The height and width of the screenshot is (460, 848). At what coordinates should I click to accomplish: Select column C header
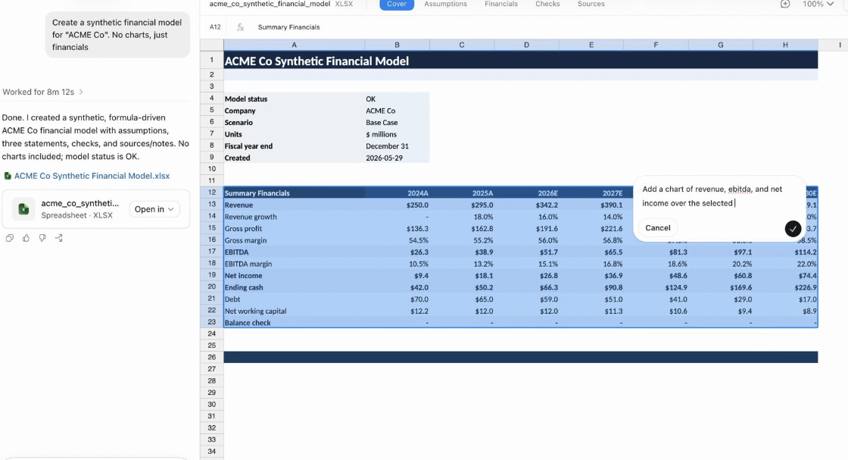pos(462,45)
